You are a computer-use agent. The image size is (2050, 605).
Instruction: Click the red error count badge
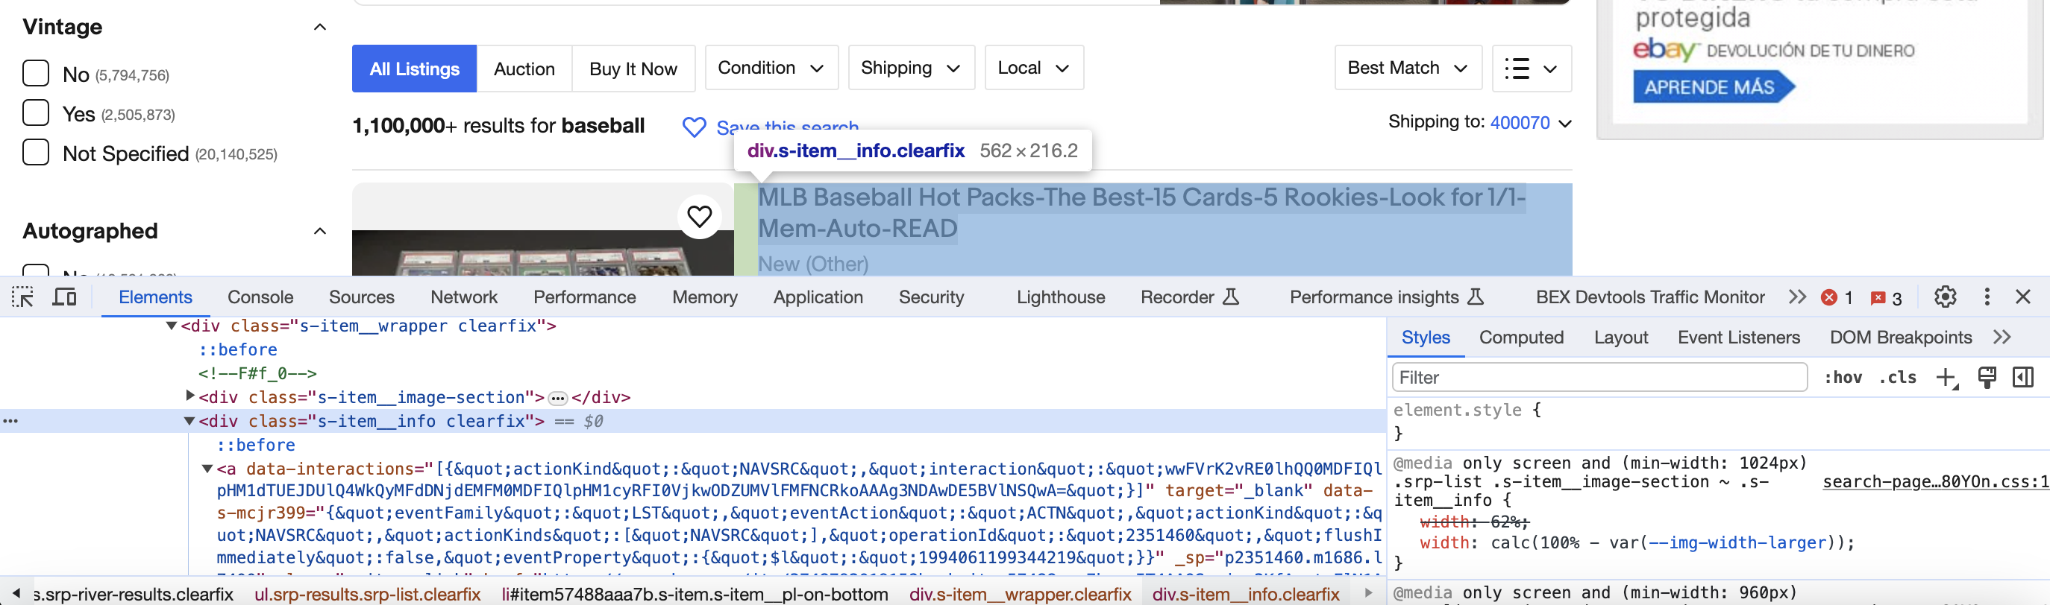1837,298
